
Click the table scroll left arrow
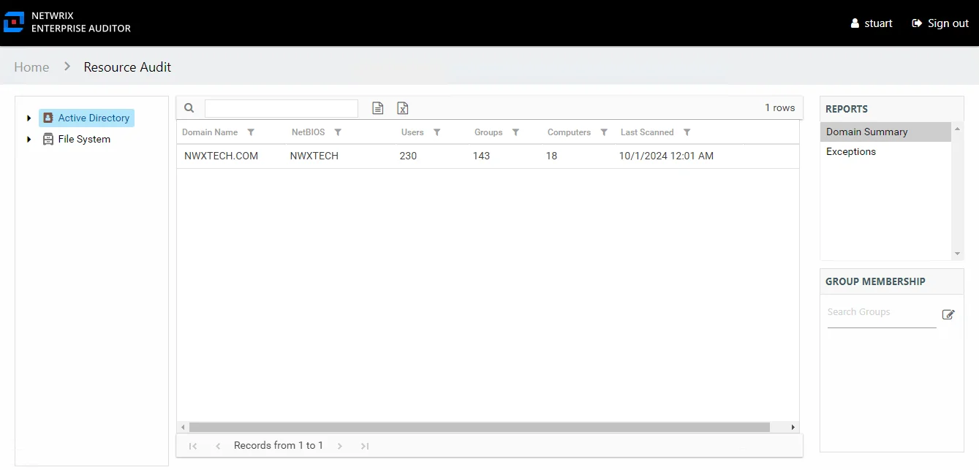[x=182, y=427]
